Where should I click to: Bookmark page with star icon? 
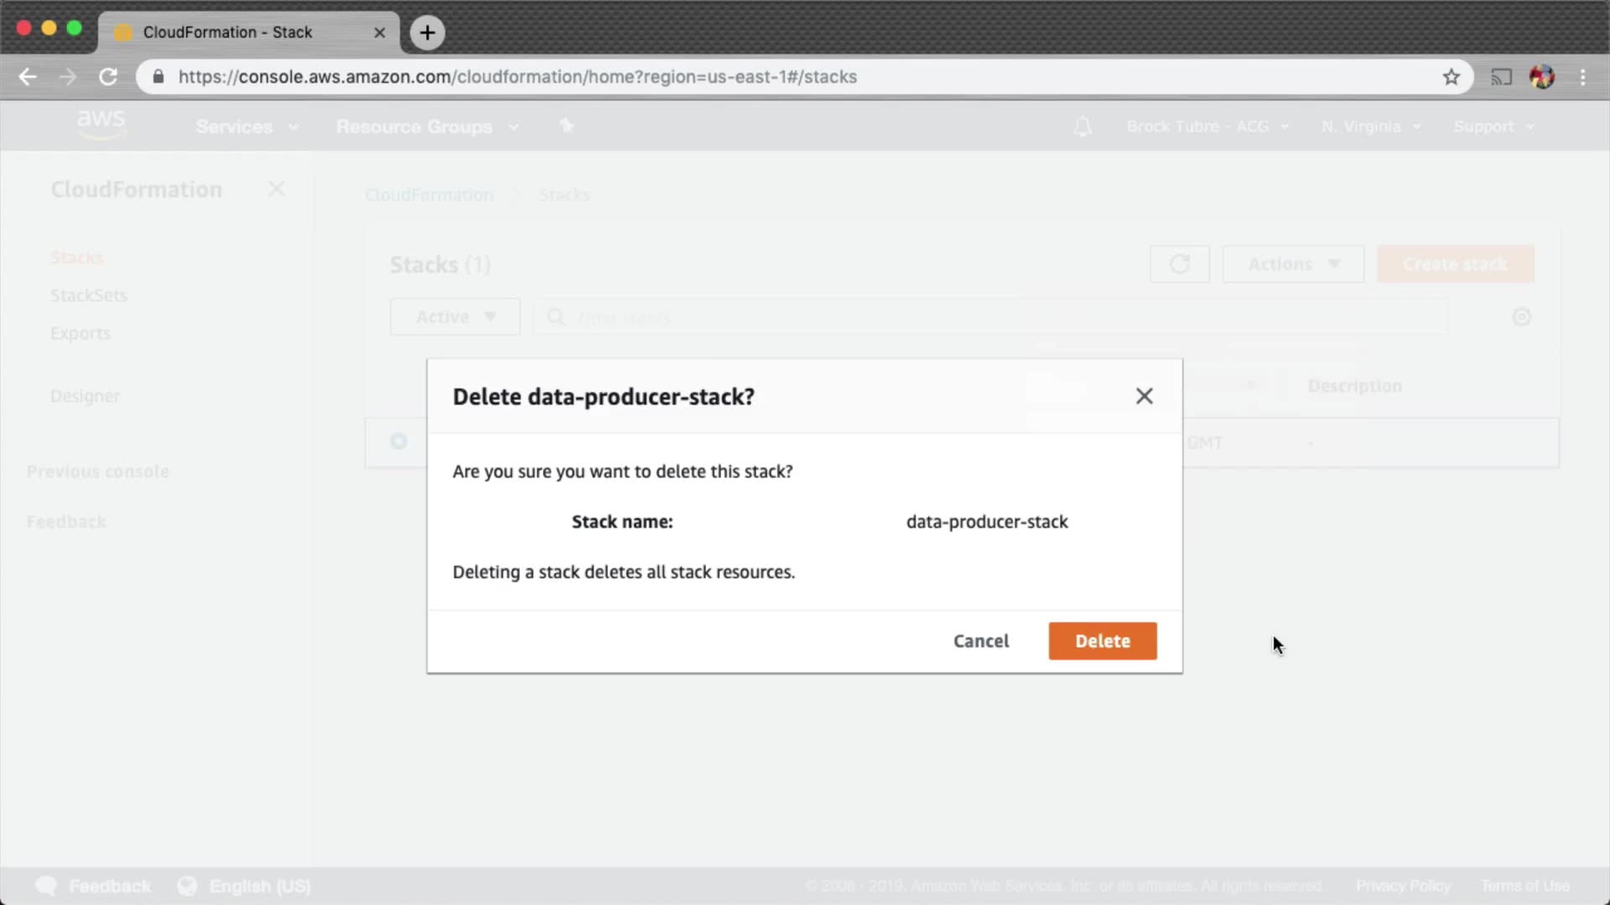click(x=1451, y=77)
